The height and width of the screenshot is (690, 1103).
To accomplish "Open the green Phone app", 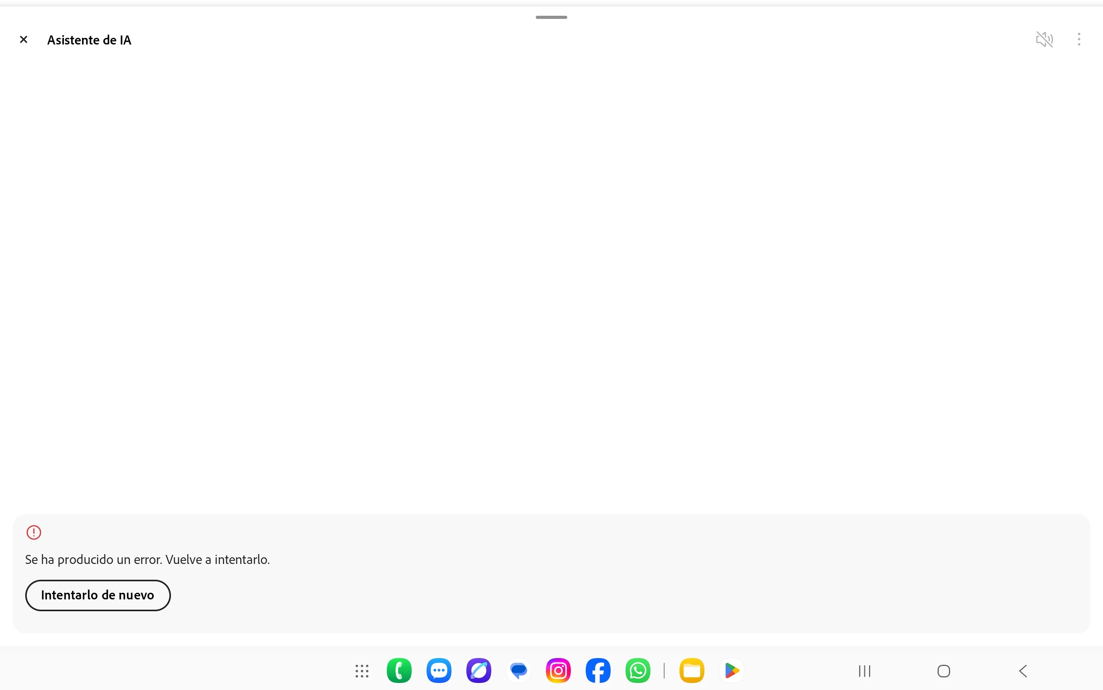I will coord(399,671).
